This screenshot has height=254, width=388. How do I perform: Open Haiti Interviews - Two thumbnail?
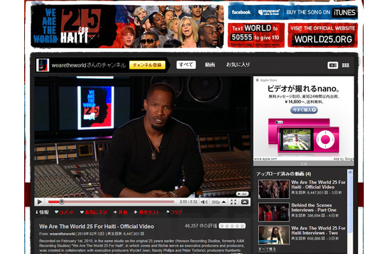click(274, 235)
